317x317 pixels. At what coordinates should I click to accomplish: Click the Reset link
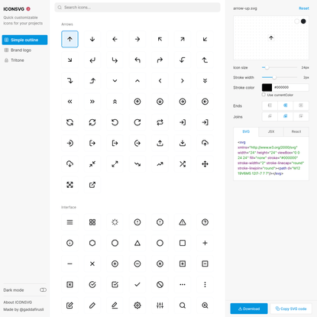[304, 8]
